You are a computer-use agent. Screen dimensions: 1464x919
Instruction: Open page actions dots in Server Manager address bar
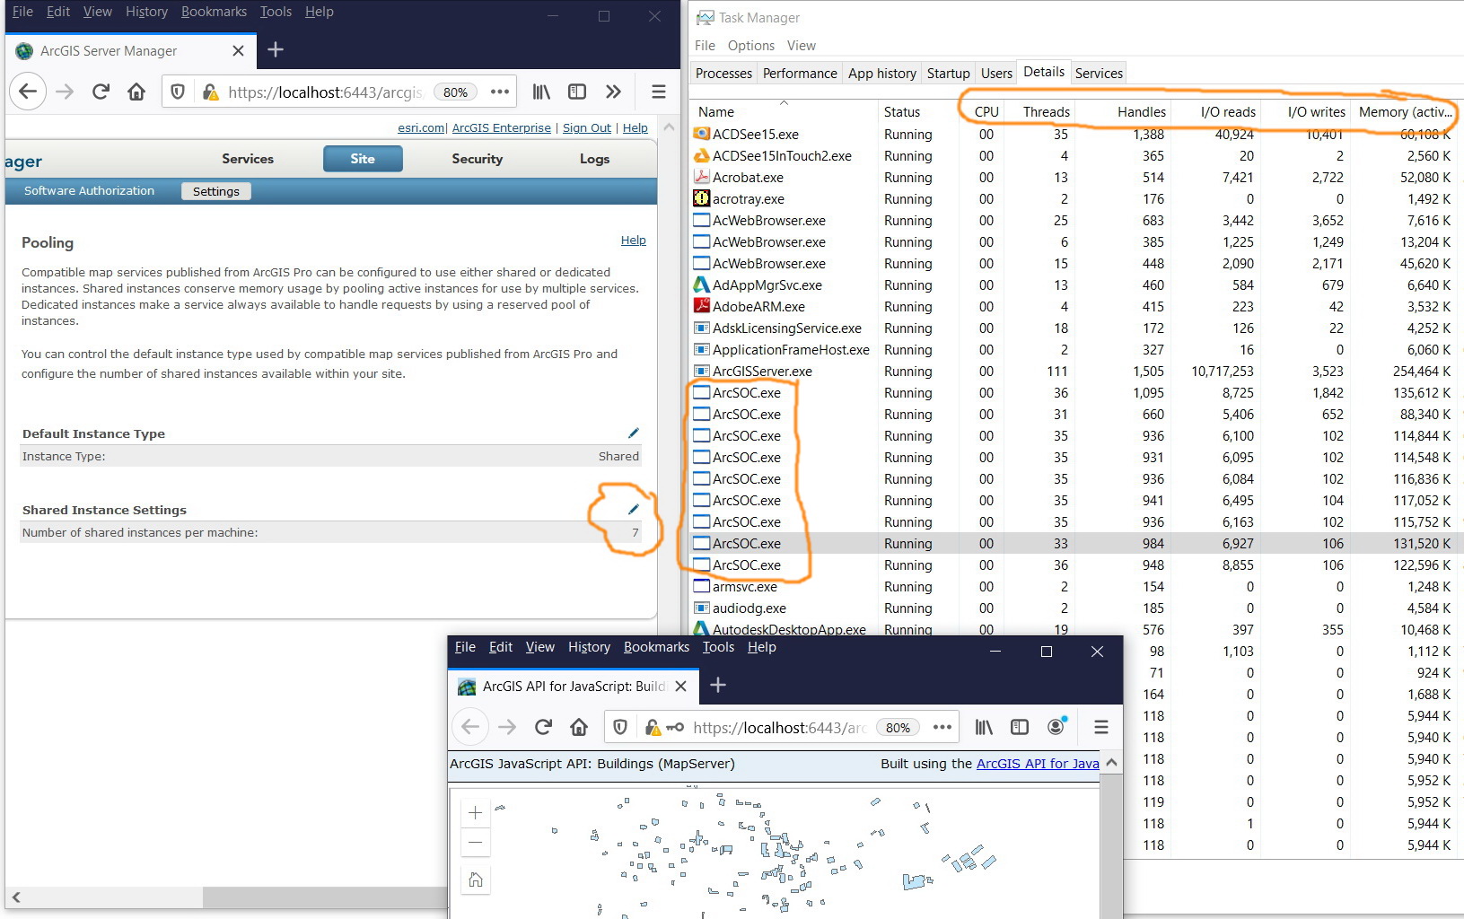click(500, 92)
